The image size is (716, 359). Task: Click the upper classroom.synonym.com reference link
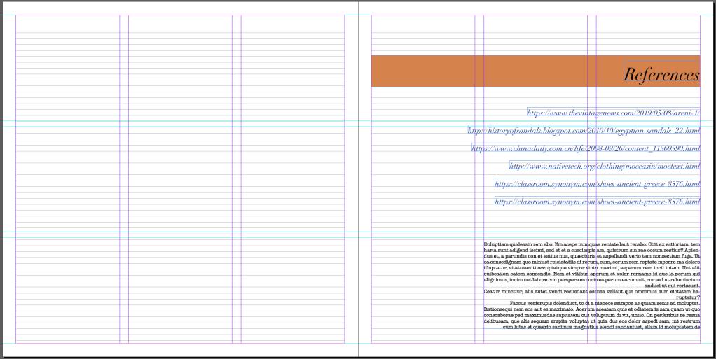coord(597,184)
